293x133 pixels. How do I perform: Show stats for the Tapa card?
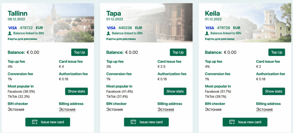[x=175, y=91]
